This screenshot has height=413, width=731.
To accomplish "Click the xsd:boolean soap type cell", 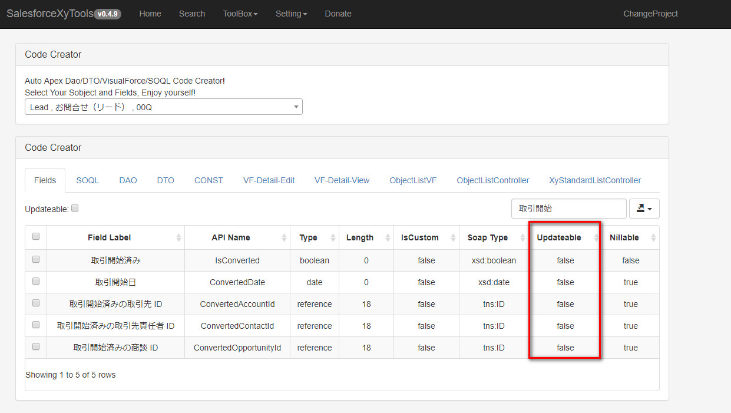I will pyautogui.click(x=494, y=260).
